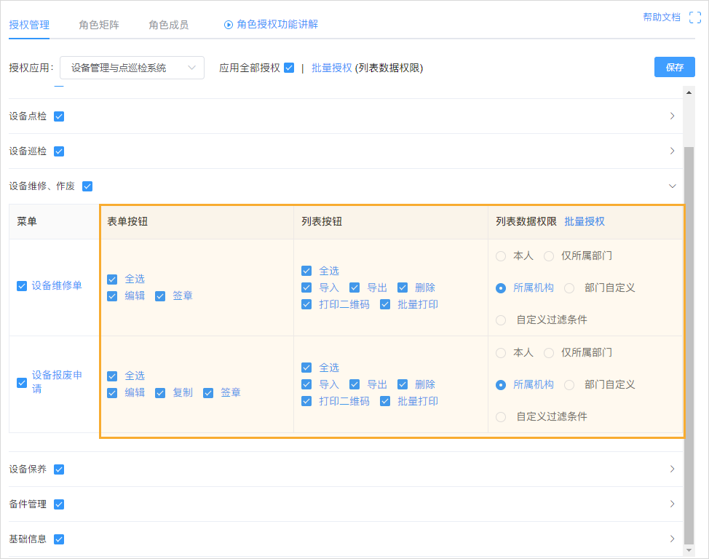Expand the 设备点检 section chevron
Viewport: 709px width, 559px height.
[x=672, y=116]
